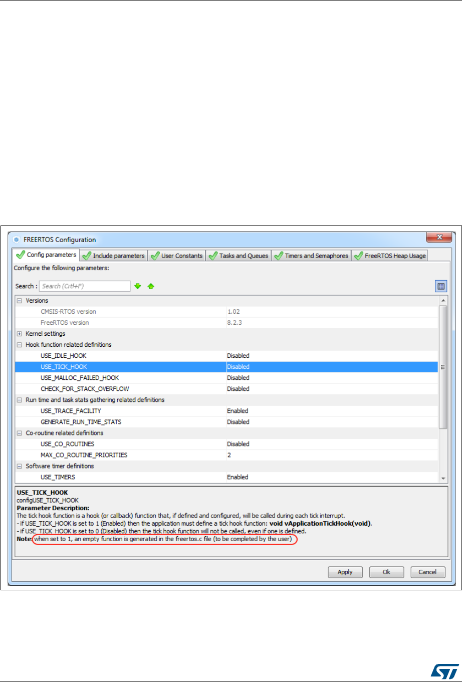
Task: Open the Include parameters tab
Action: pyautogui.click(x=114, y=256)
